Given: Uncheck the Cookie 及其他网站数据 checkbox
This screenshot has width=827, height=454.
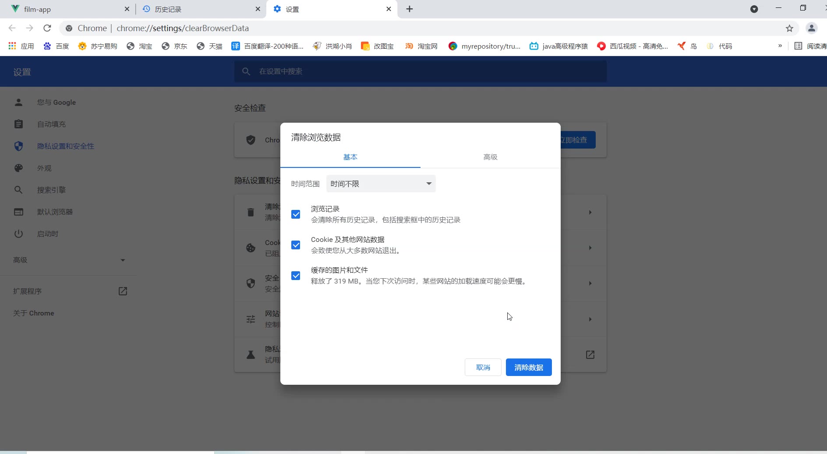Looking at the screenshot, I should (x=296, y=245).
